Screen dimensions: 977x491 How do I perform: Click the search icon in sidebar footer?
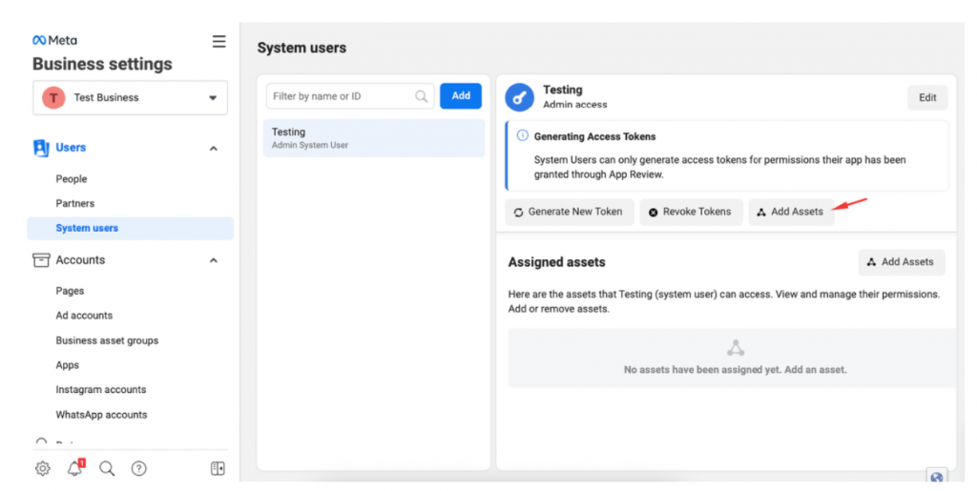107,469
